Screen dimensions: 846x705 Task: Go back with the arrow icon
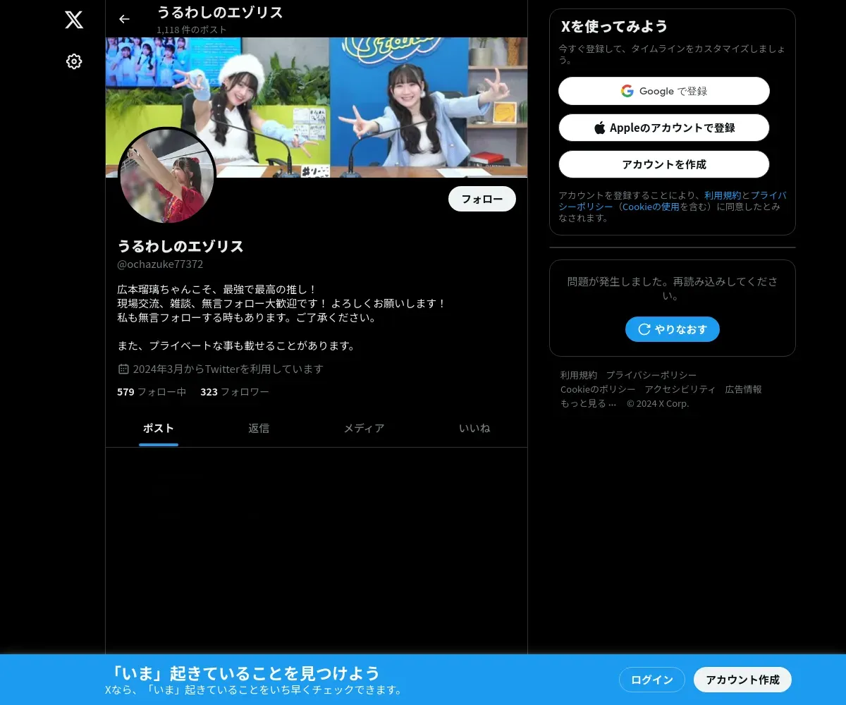pos(124,19)
